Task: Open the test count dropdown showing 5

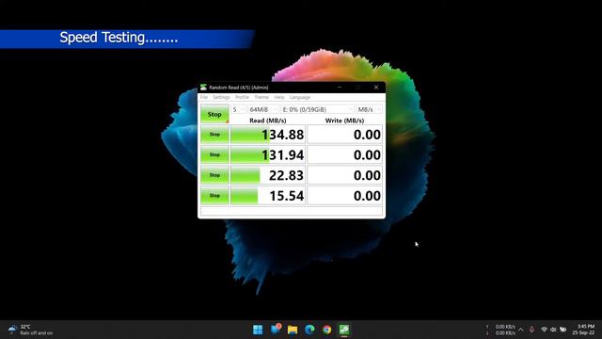Action: tap(238, 109)
